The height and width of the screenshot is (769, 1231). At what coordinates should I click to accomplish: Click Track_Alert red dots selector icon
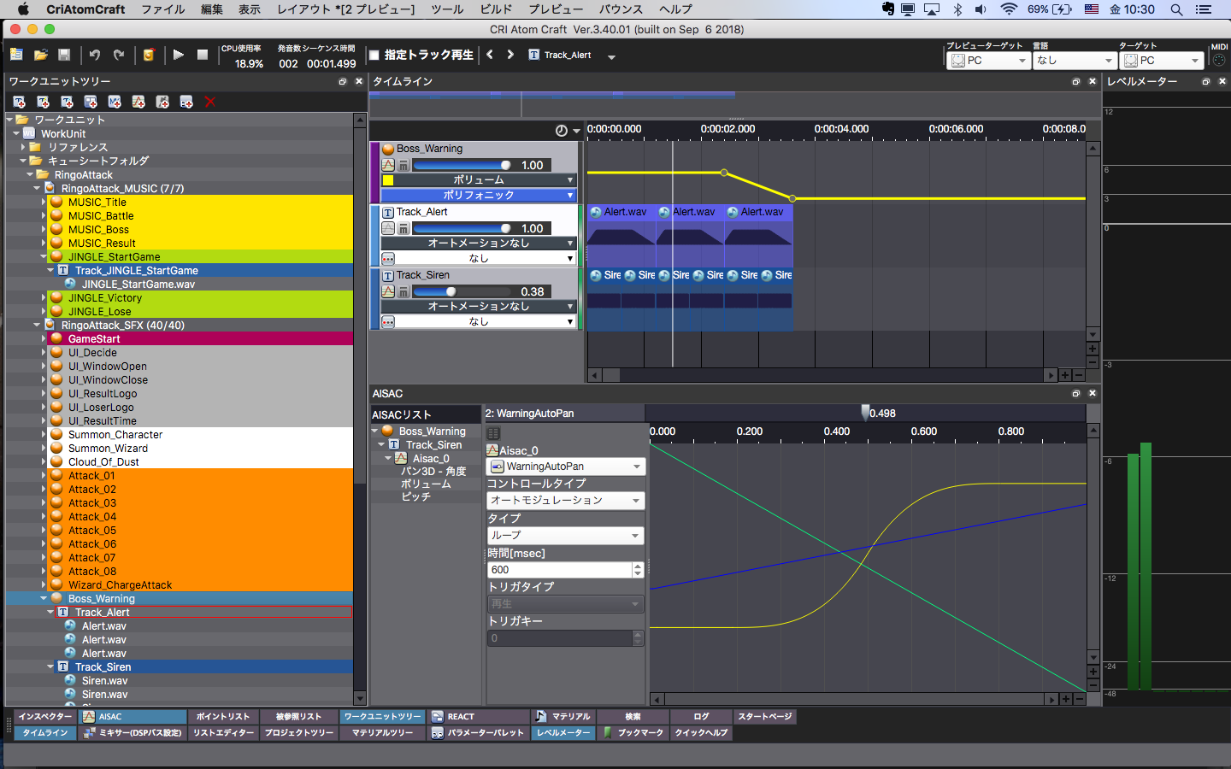(388, 258)
